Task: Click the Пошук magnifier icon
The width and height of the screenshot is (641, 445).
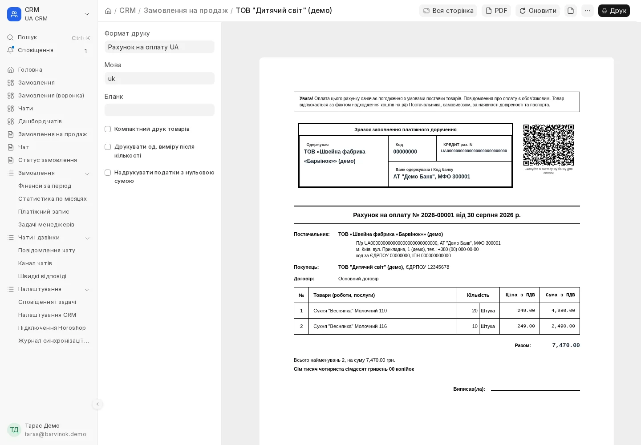Action: point(10,37)
